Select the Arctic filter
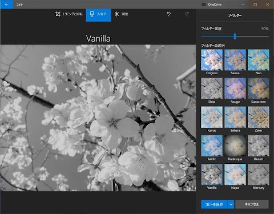The width and height of the screenshot is (274, 214). pos(212,146)
